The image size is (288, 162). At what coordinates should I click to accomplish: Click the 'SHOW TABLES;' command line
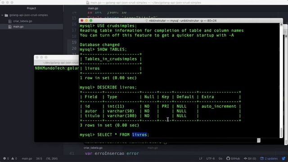click(x=103, y=49)
